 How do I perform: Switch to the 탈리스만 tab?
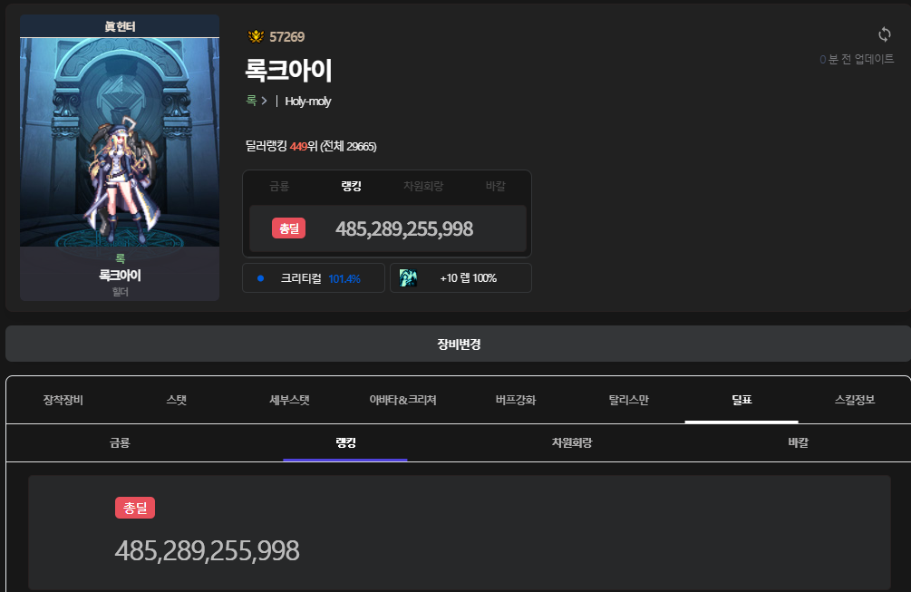[628, 400]
